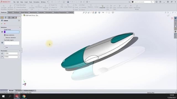Switch to the Sheet Metal tab
This screenshot has width=177, height=99.
pos(24,12)
